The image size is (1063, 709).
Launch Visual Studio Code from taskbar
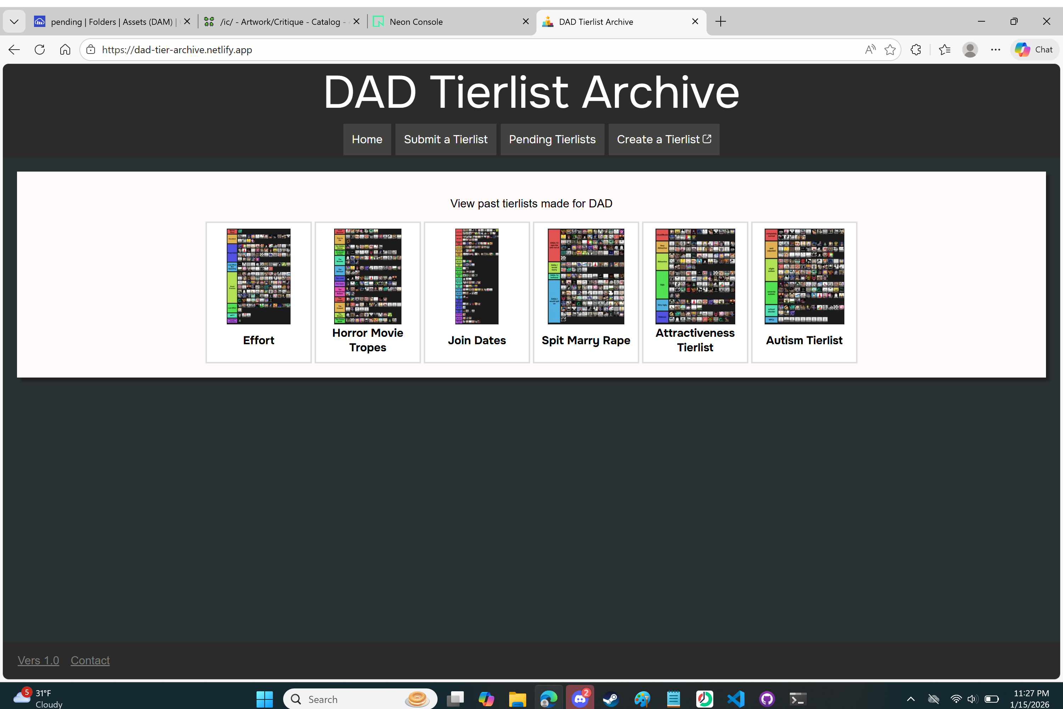click(x=736, y=699)
